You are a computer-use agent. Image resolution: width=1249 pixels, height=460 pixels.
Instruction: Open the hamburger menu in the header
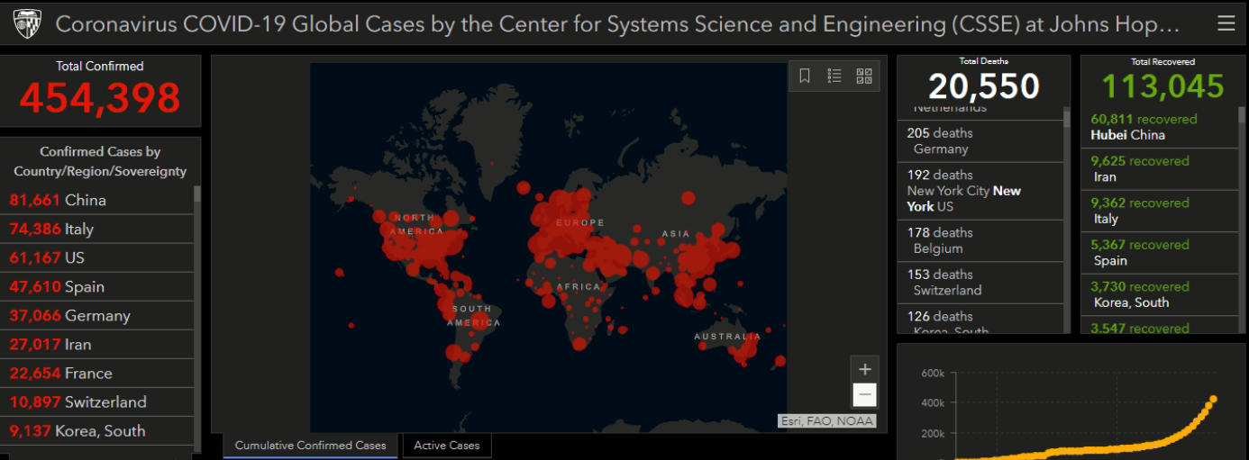(1226, 23)
